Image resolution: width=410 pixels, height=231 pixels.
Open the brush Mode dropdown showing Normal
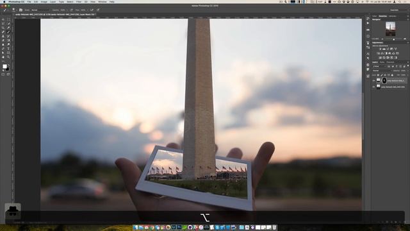[x=40, y=10]
